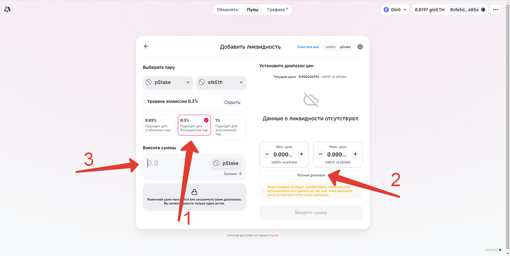
Task: Increase max price with plus button
Action: pos(355,154)
